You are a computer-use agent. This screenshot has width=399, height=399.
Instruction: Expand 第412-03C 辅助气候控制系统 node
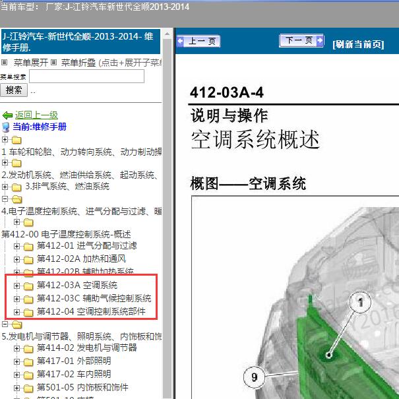coord(16,299)
